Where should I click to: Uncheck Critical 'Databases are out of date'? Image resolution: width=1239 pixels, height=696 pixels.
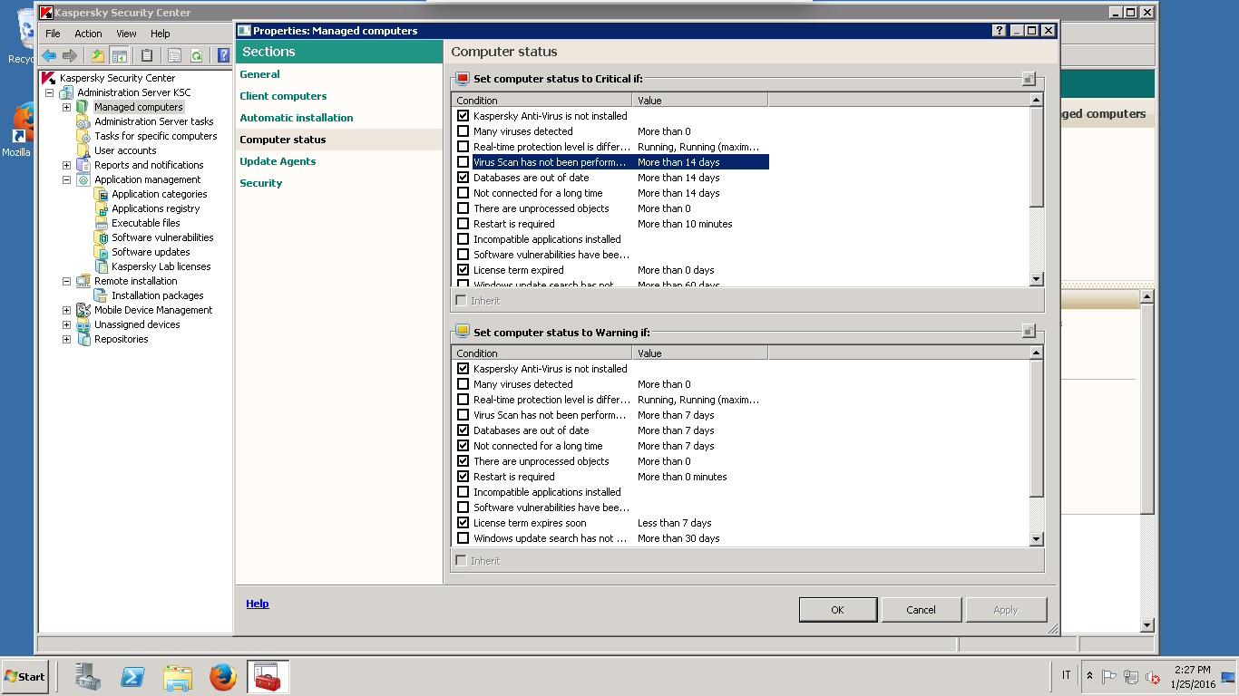[x=463, y=178]
